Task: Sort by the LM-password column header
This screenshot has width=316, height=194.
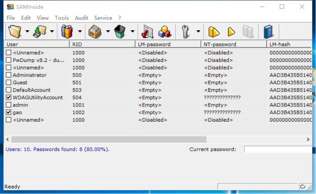Action: (168, 44)
